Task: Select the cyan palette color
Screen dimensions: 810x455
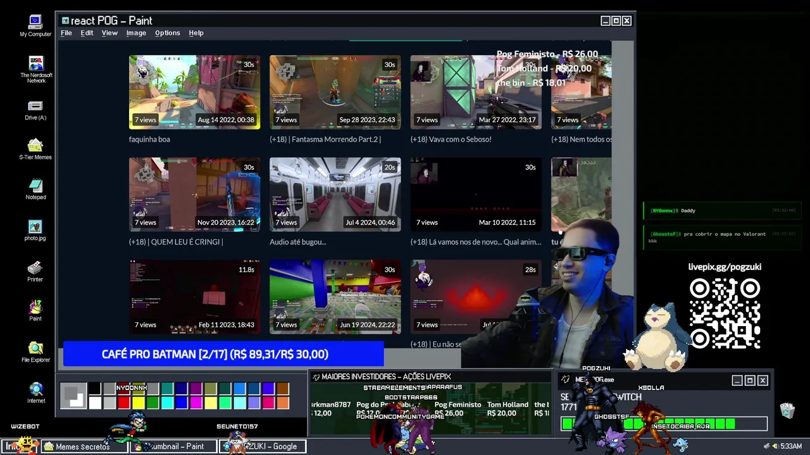Action: (x=168, y=403)
